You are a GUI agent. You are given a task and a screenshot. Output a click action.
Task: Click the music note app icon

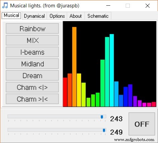5,5
